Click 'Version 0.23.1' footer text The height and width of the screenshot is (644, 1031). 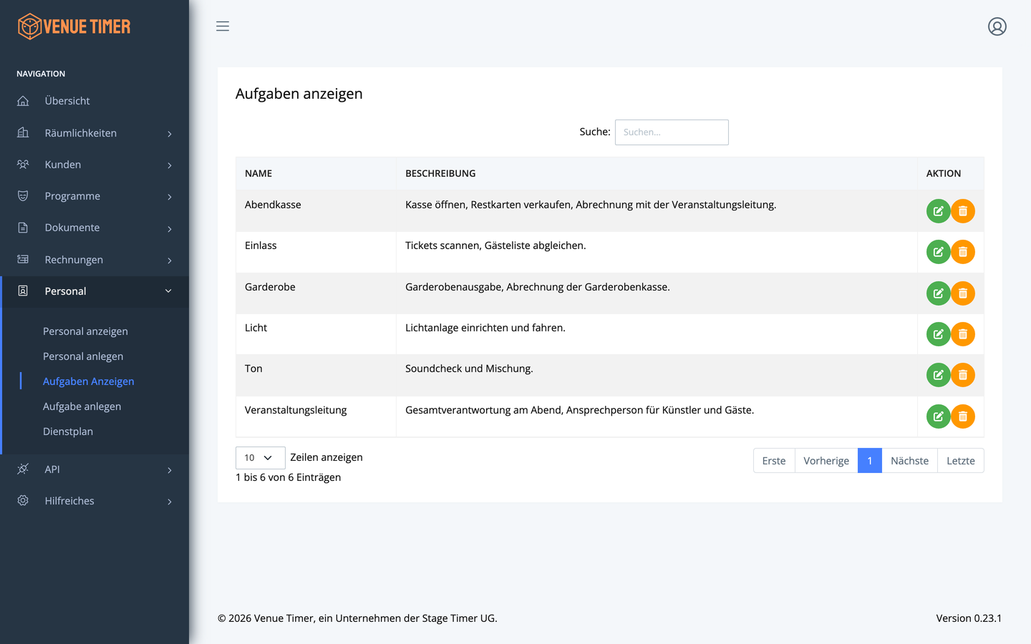click(969, 618)
